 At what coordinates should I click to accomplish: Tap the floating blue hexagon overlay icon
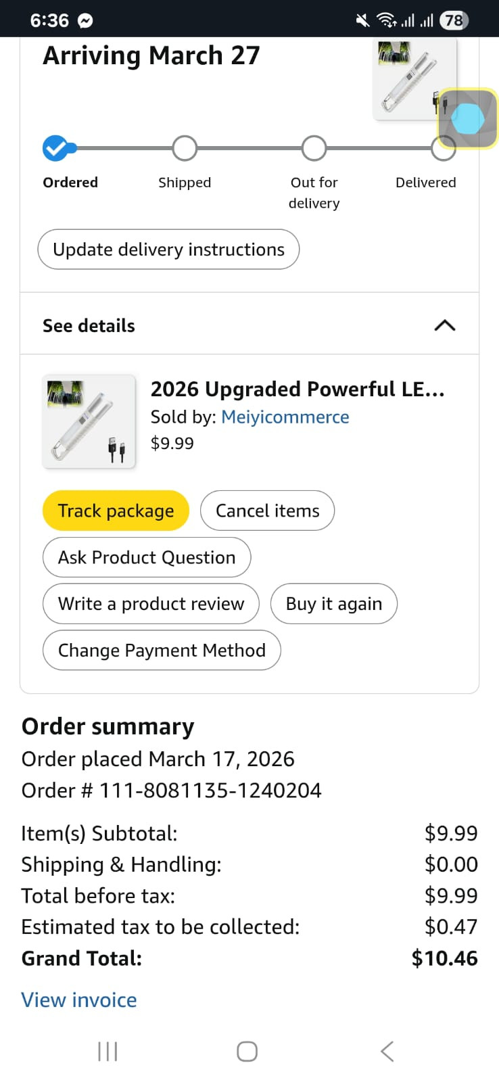467,119
